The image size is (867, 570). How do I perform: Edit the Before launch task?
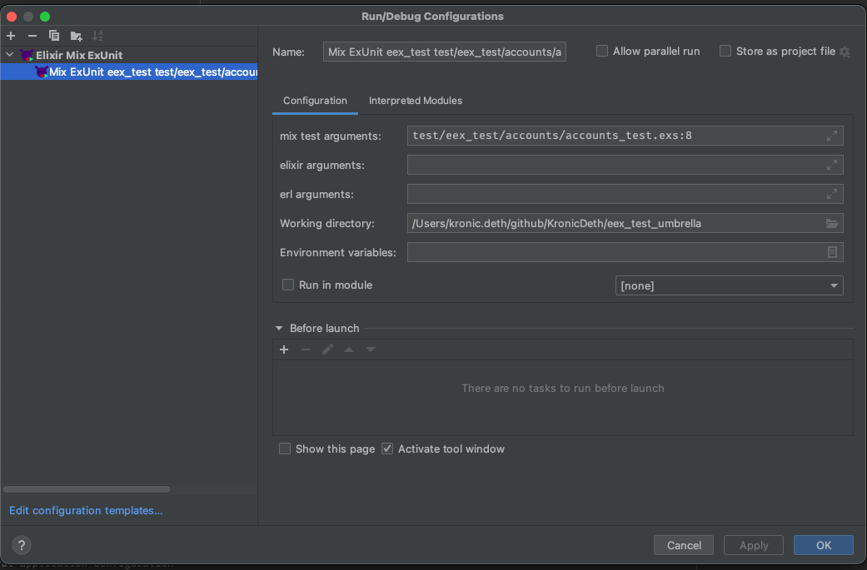coord(327,349)
